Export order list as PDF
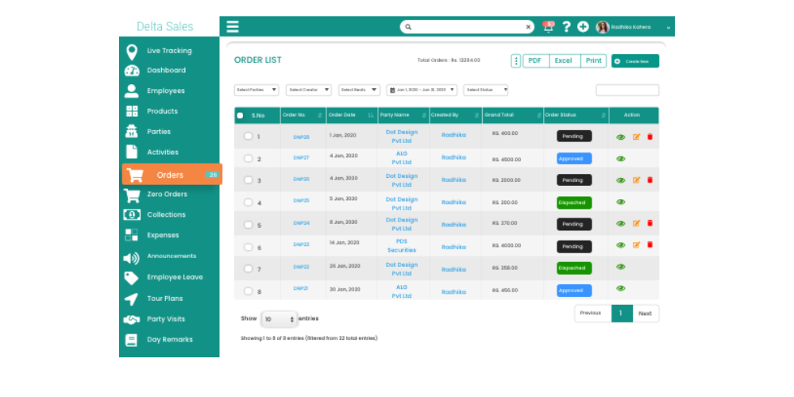The width and height of the screenshot is (794, 397). pyautogui.click(x=536, y=61)
